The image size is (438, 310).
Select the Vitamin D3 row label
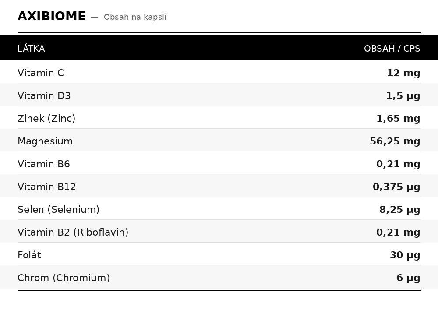click(44, 96)
